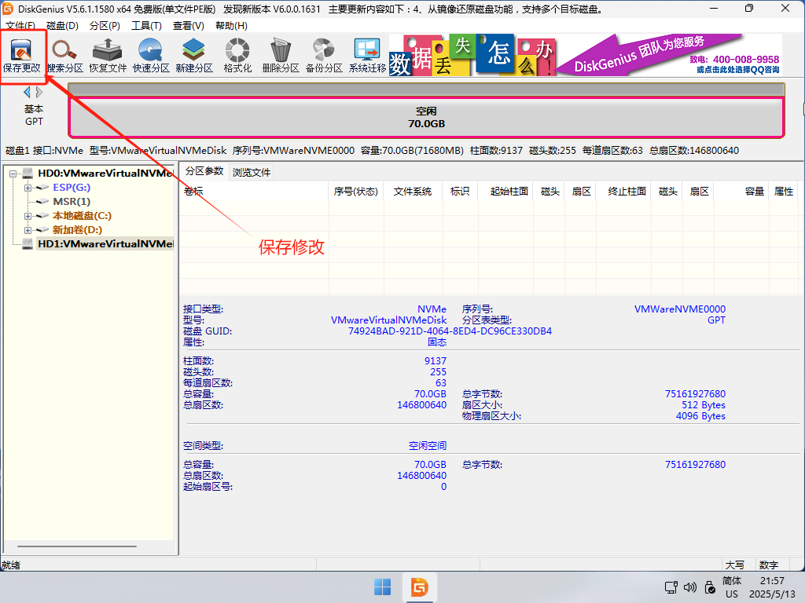805x603 pixels.
Task: Click the 空闲空间 space type value
Action: [428, 446]
